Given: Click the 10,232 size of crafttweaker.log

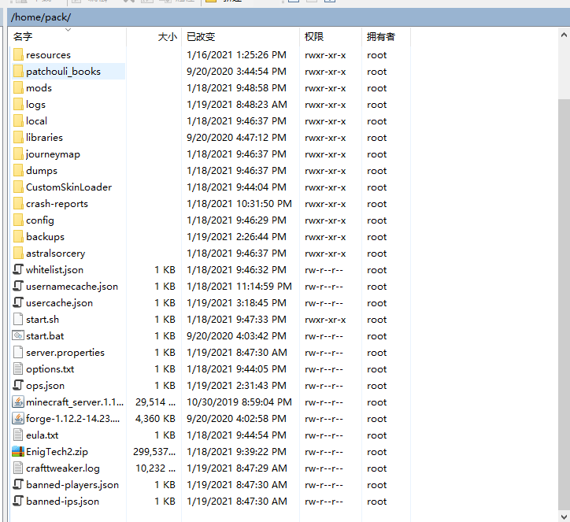Looking at the screenshot, I should (156, 468).
